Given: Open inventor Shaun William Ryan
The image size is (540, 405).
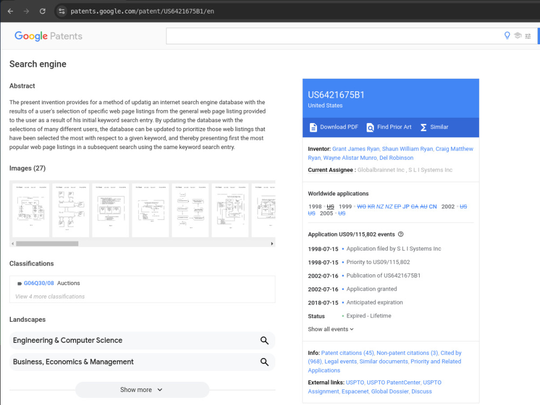Looking at the screenshot, I should 407,149.
